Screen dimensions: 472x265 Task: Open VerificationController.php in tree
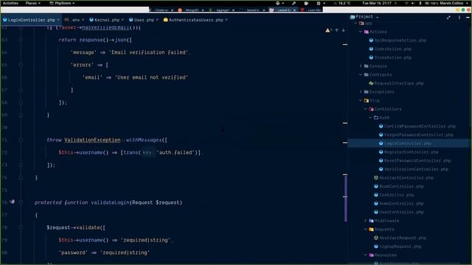coord(414,169)
